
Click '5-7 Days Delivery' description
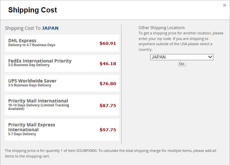22,134
